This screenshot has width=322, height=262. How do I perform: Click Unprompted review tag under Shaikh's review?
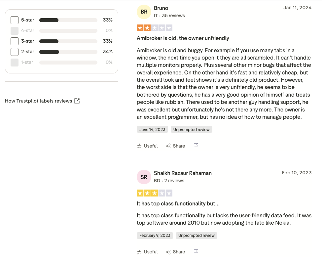pyautogui.click(x=196, y=236)
